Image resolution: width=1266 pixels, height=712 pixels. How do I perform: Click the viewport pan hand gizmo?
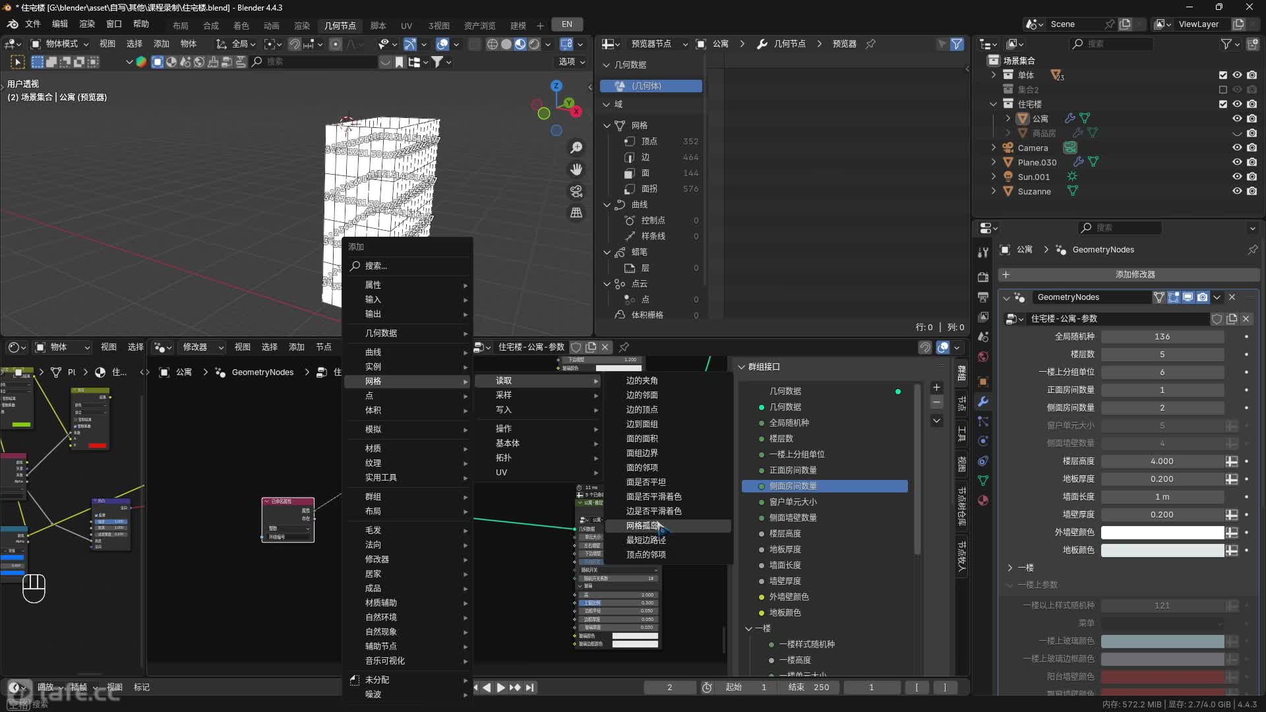pyautogui.click(x=576, y=169)
